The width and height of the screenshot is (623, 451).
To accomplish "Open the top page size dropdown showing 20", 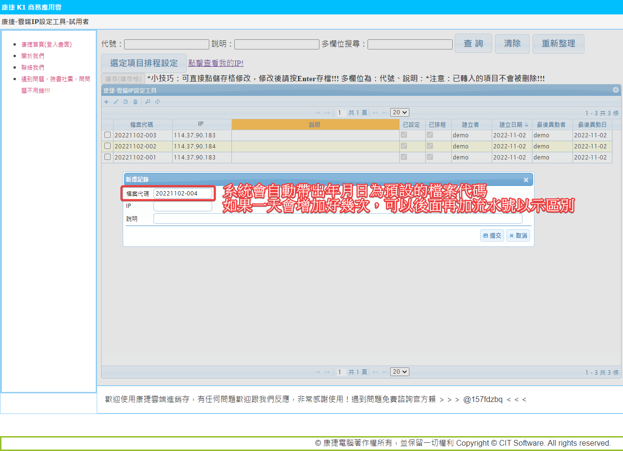I will pyautogui.click(x=399, y=112).
